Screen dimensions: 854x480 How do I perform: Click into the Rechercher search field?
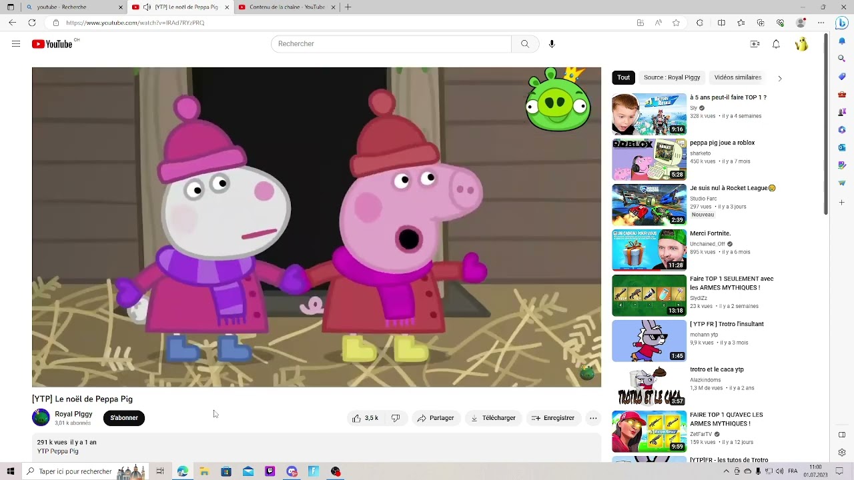pos(391,44)
